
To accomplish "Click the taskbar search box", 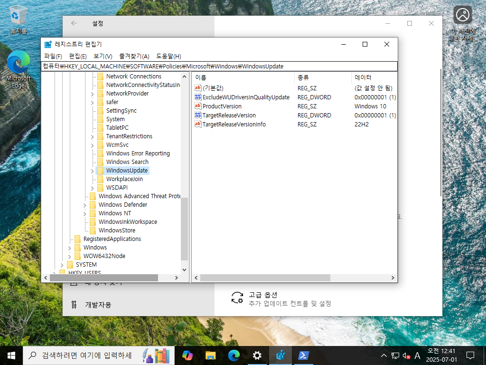I will point(99,355).
